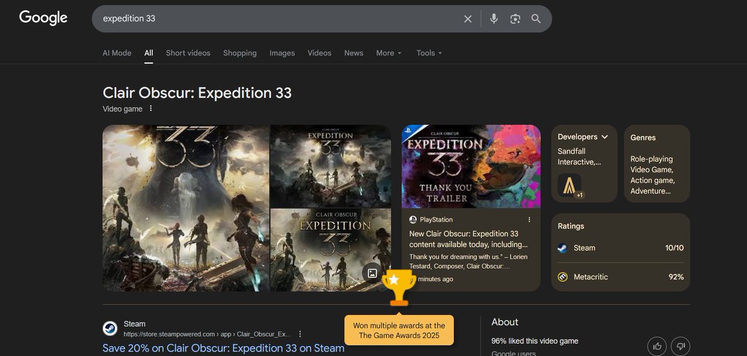Viewport: 747px width, 356px height.
Task: Open the top-right Expedition 33 cover thumbnail
Action: pyautogui.click(x=331, y=166)
